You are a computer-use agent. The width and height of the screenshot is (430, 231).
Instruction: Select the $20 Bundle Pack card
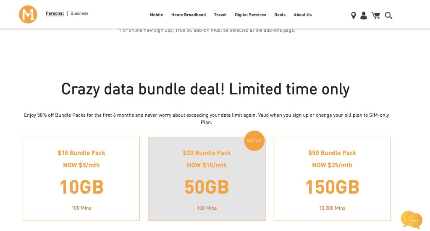(x=207, y=179)
